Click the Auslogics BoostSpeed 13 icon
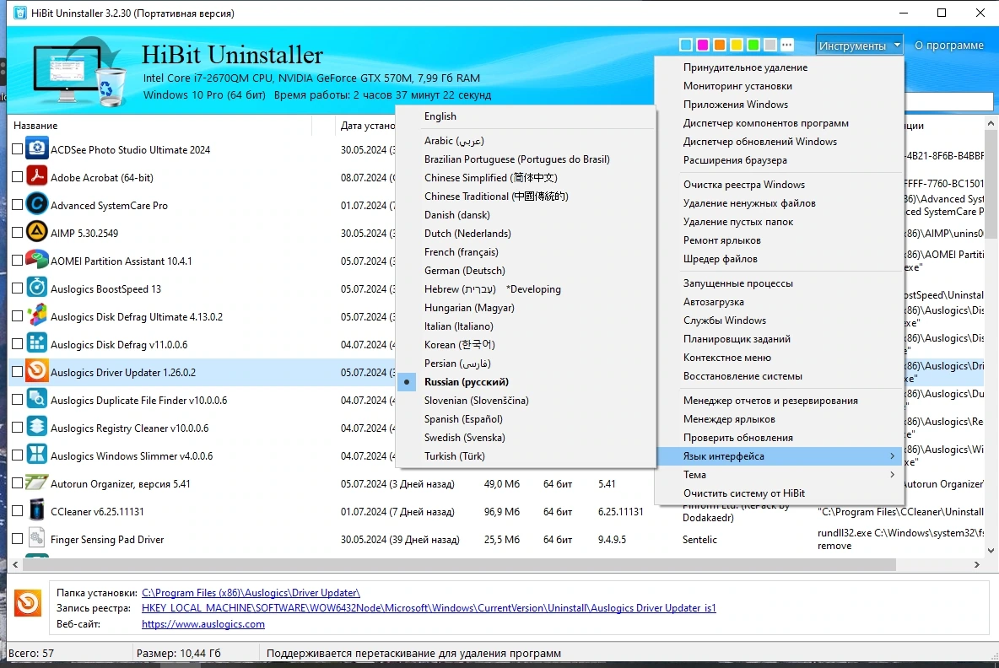The image size is (999, 668). 37,288
